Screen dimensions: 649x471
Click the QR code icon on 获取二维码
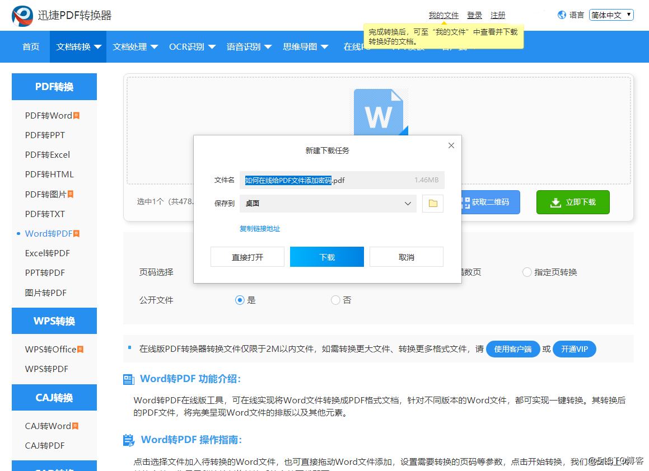click(466, 202)
